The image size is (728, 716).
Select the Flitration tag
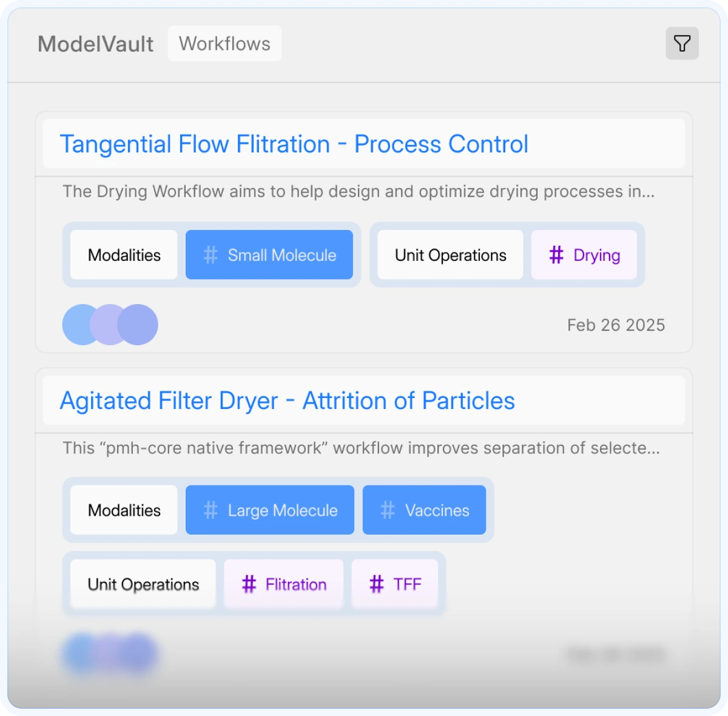point(284,584)
